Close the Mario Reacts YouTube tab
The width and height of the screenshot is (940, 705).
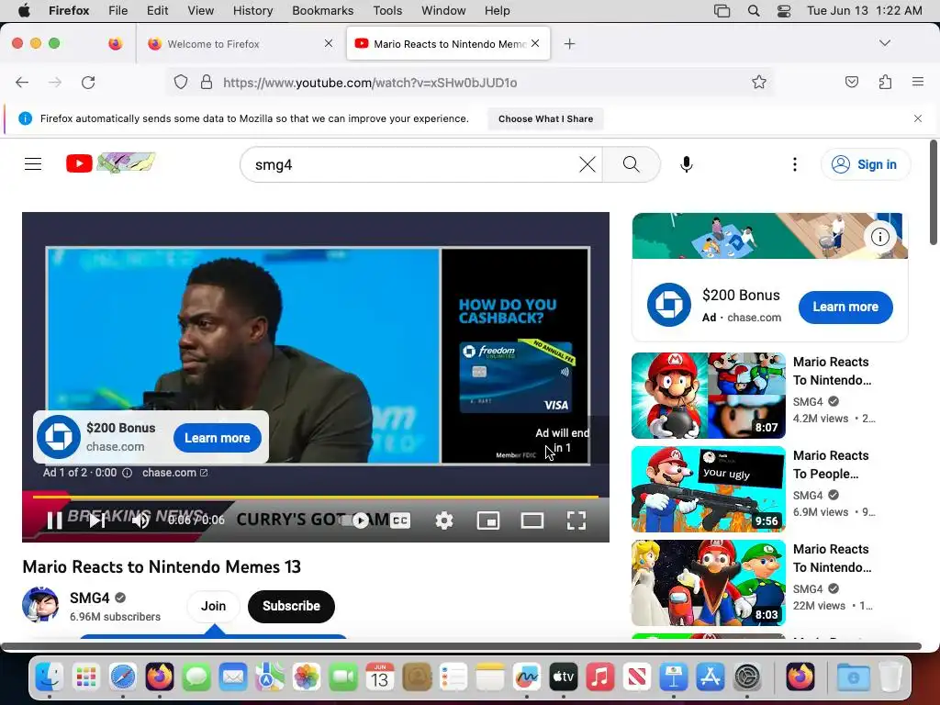coord(535,43)
